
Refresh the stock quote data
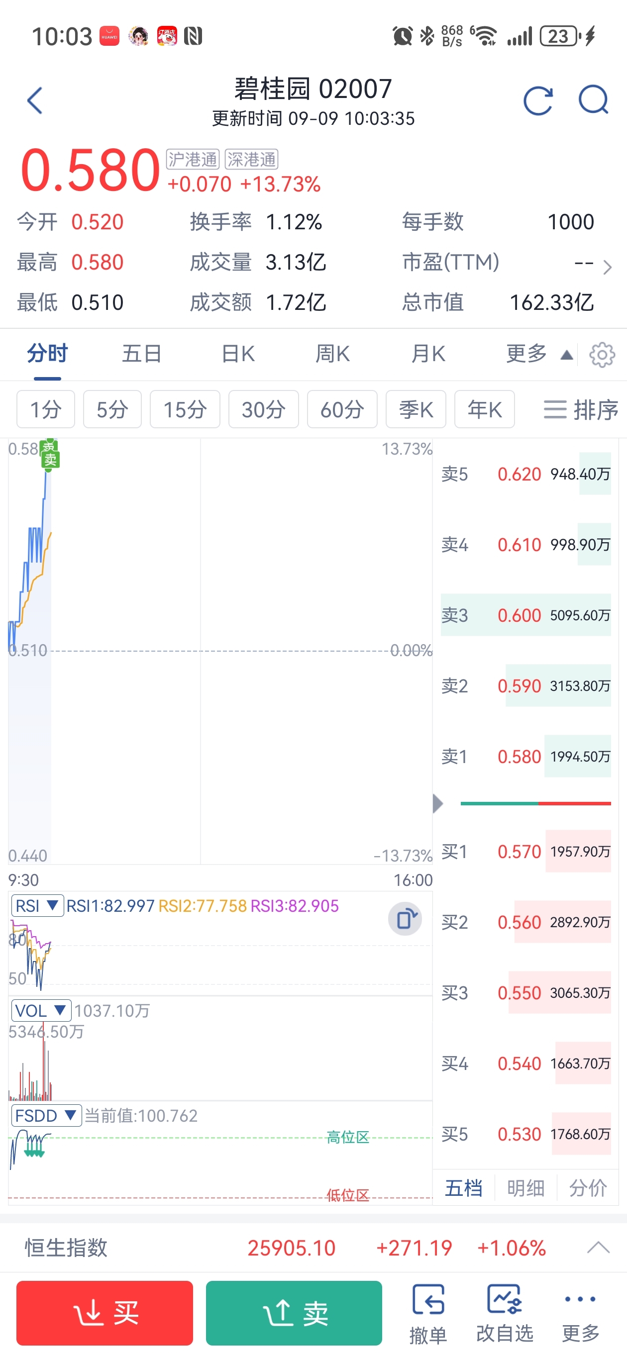[x=538, y=100]
